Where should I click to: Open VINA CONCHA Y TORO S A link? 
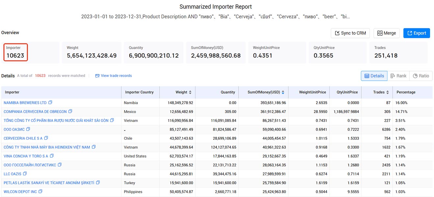click(26, 156)
